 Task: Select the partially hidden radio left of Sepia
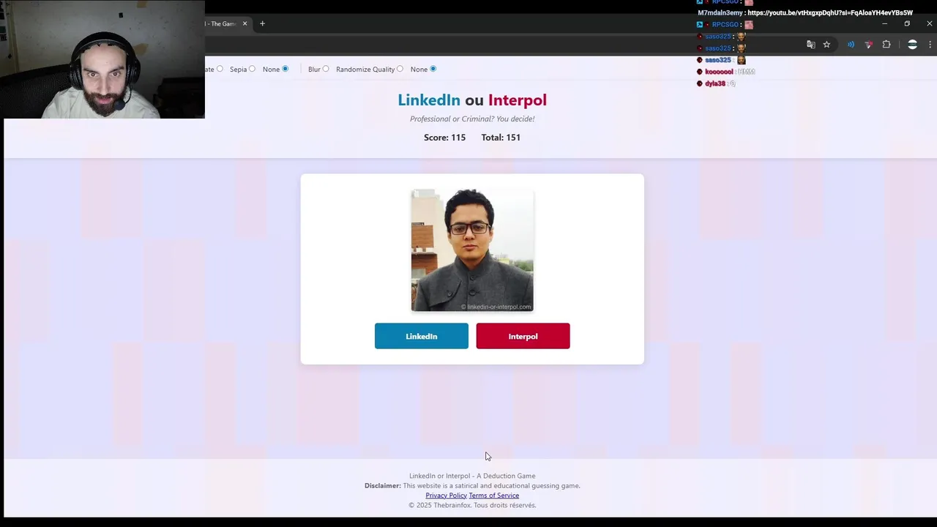[x=220, y=69]
